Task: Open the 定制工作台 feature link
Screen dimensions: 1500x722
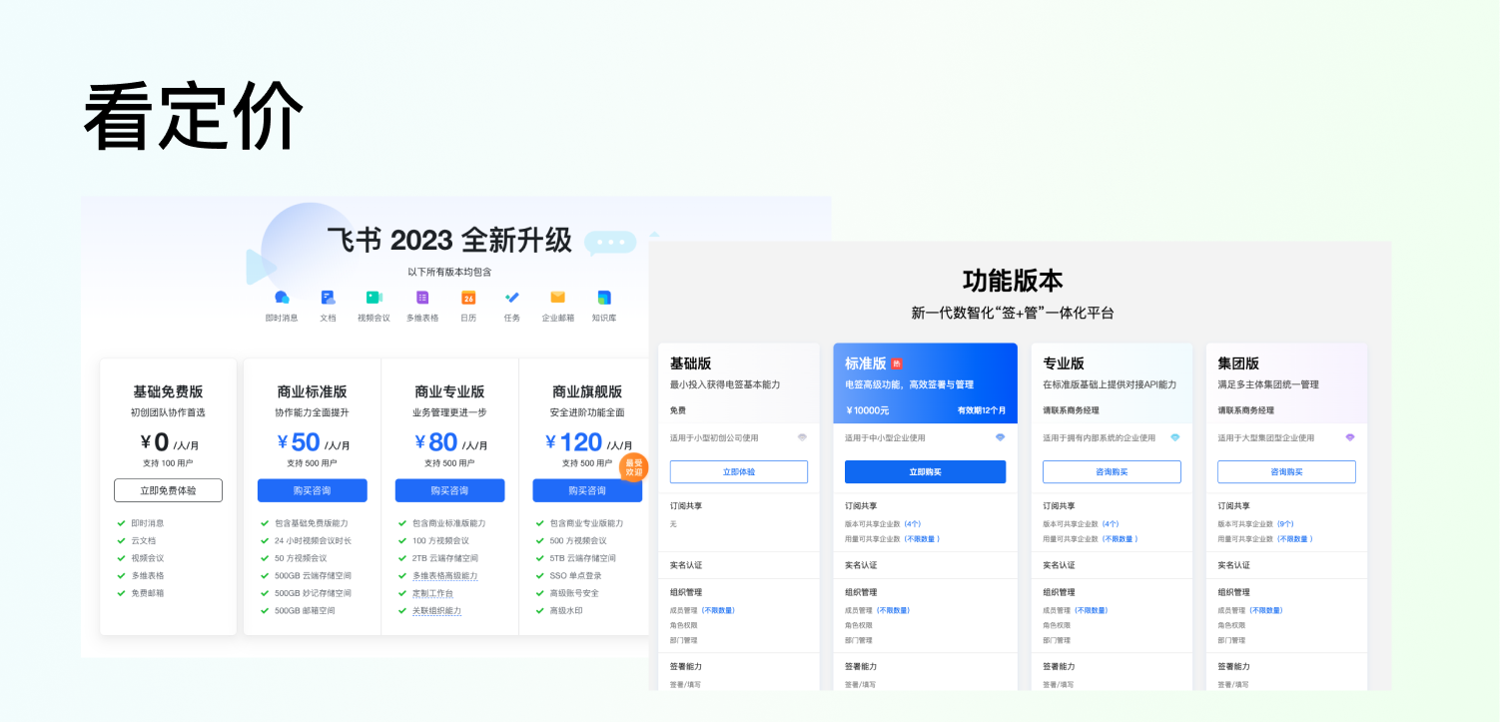Action: [x=432, y=593]
